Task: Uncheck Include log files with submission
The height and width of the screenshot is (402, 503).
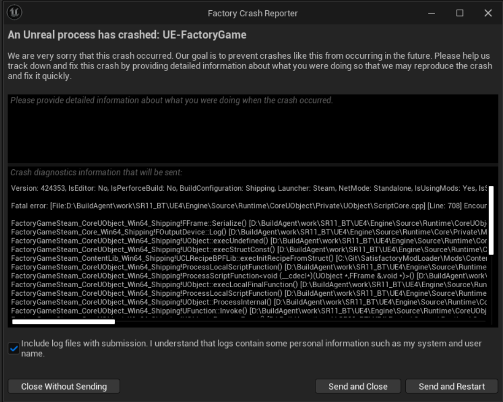Action: click(x=14, y=348)
